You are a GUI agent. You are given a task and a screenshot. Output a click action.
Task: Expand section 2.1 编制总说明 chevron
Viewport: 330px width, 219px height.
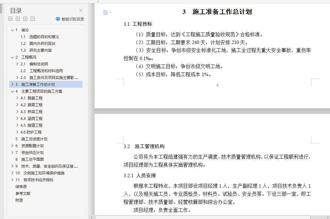click(17, 64)
